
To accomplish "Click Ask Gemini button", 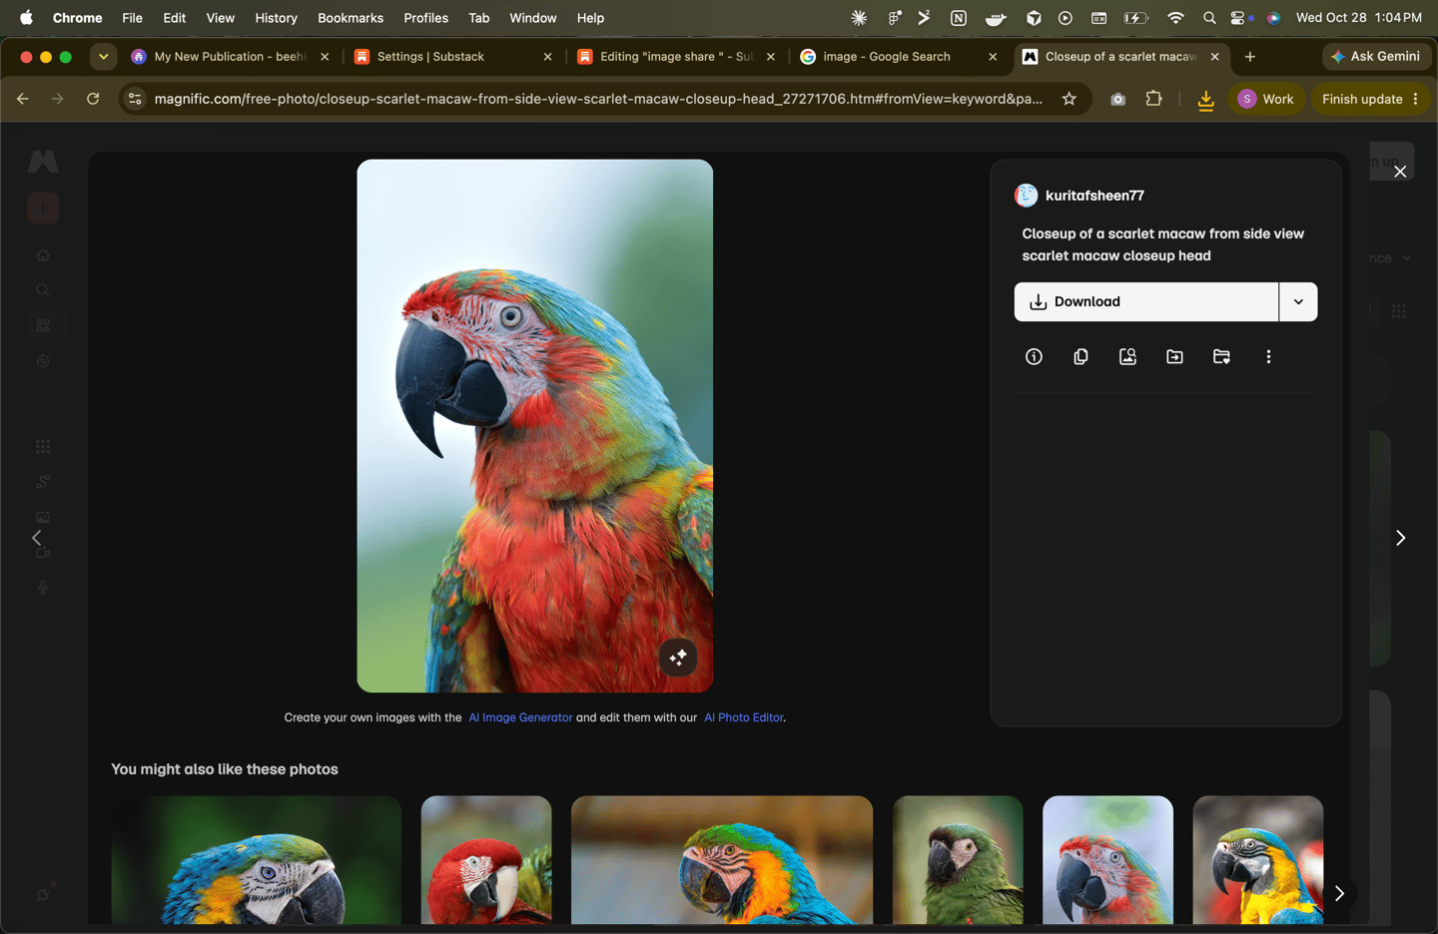I will (1376, 57).
